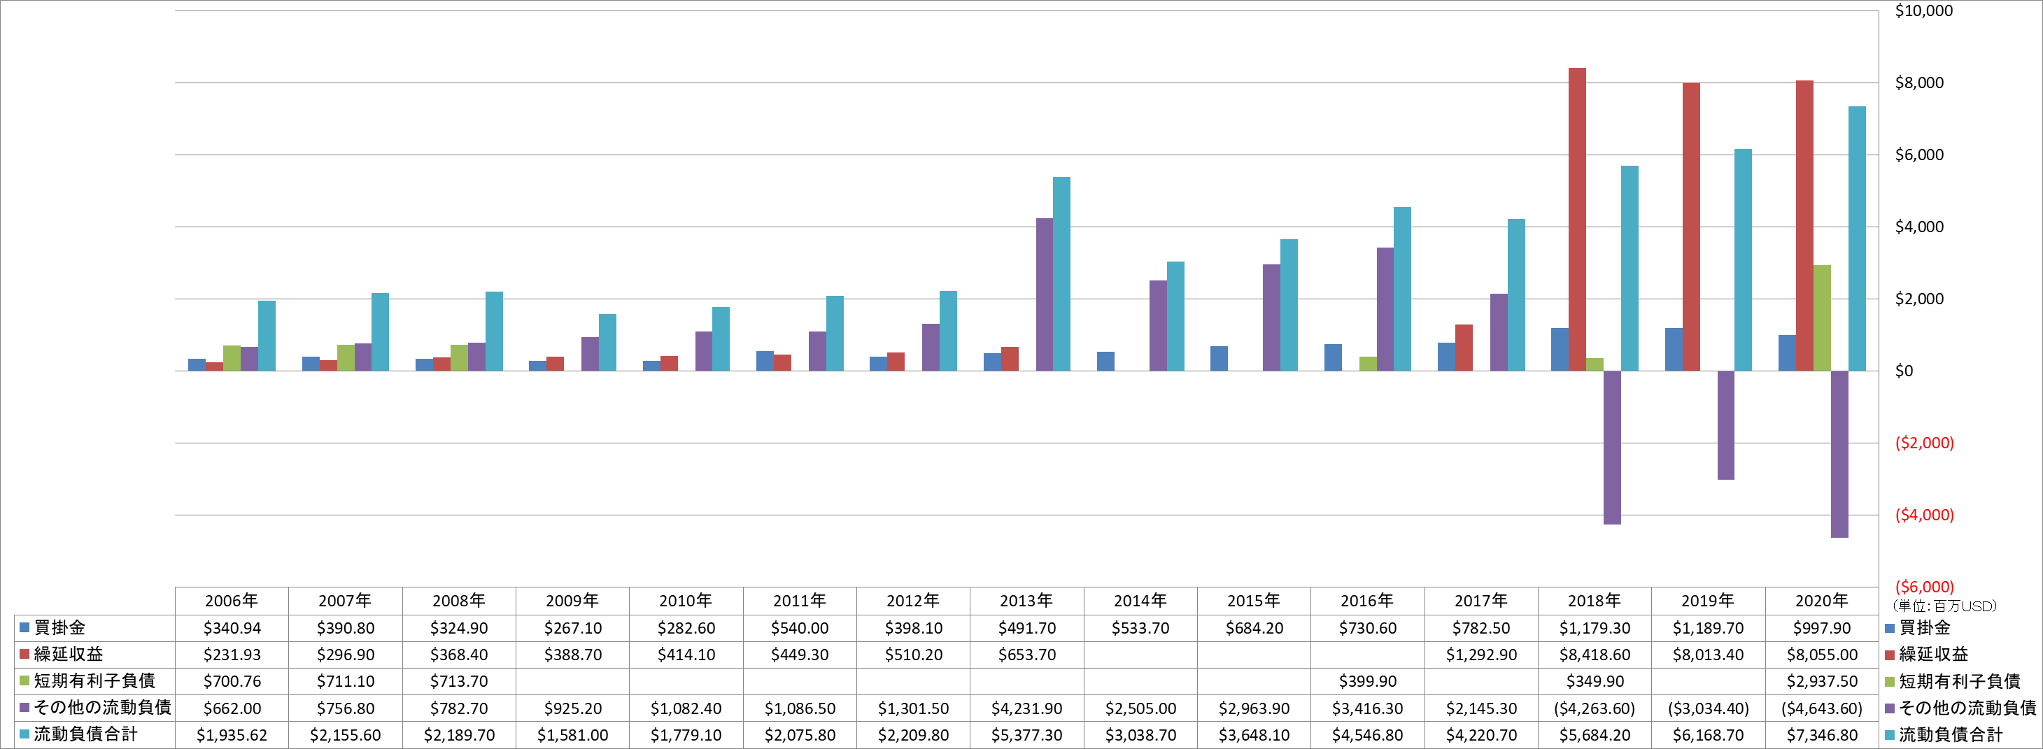2043x749 pixels.
Task: Click the $6,000 positive axis label
Action: (1919, 155)
